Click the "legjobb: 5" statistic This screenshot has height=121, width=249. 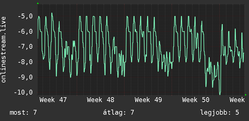pyautogui.click(x=220, y=113)
